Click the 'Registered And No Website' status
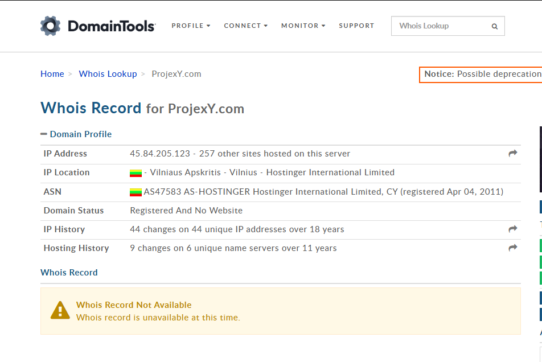Image resolution: width=542 pixels, height=362 pixels. coord(186,211)
